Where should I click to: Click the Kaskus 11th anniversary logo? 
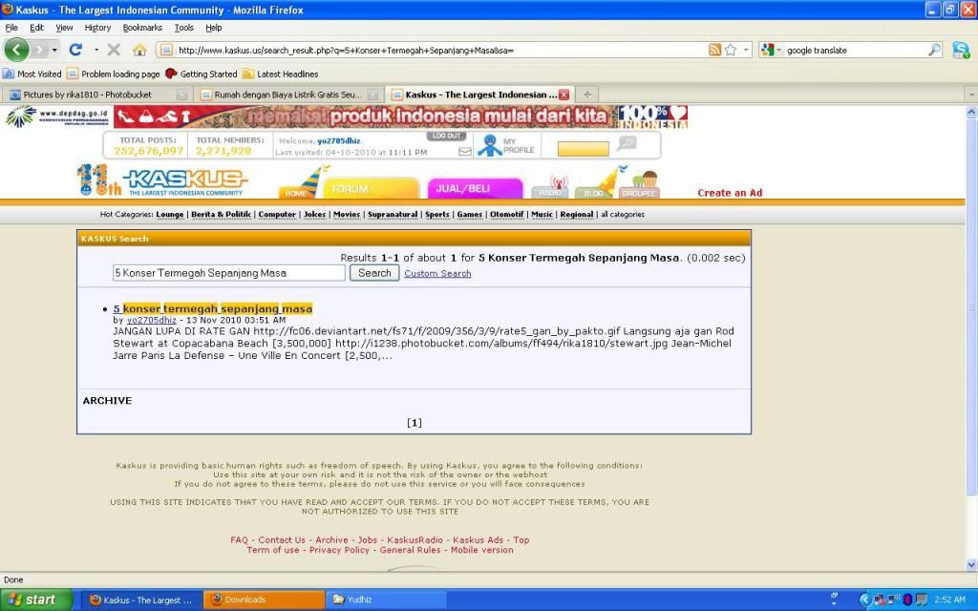click(162, 180)
